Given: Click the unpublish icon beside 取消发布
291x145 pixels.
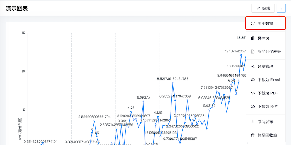Looking at the screenshot, I should tap(253, 122).
